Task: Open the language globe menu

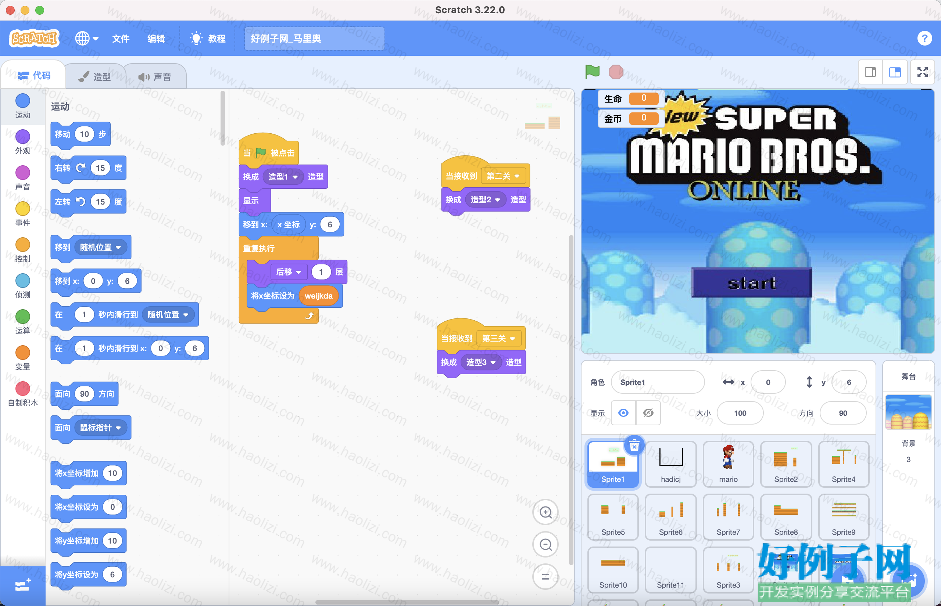Action: 87,39
